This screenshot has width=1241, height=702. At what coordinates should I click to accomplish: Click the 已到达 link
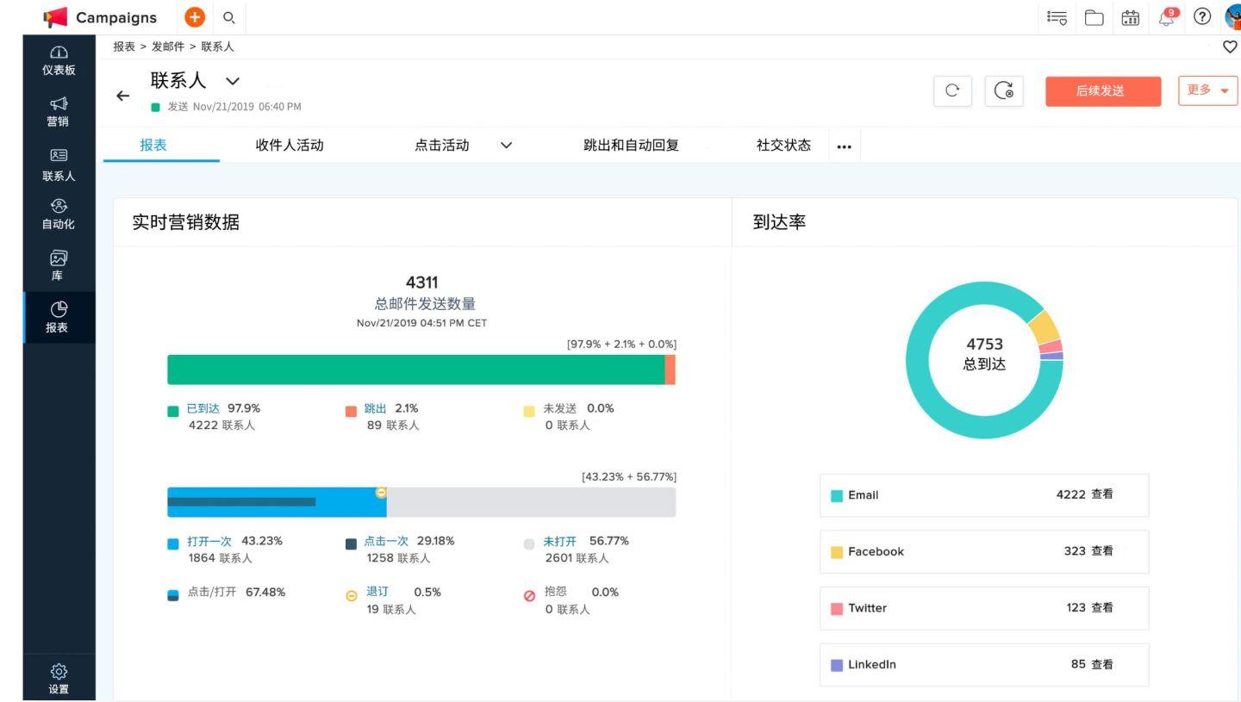tap(203, 408)
